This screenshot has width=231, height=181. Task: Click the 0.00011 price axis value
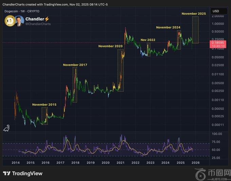[x=218, y=125]
